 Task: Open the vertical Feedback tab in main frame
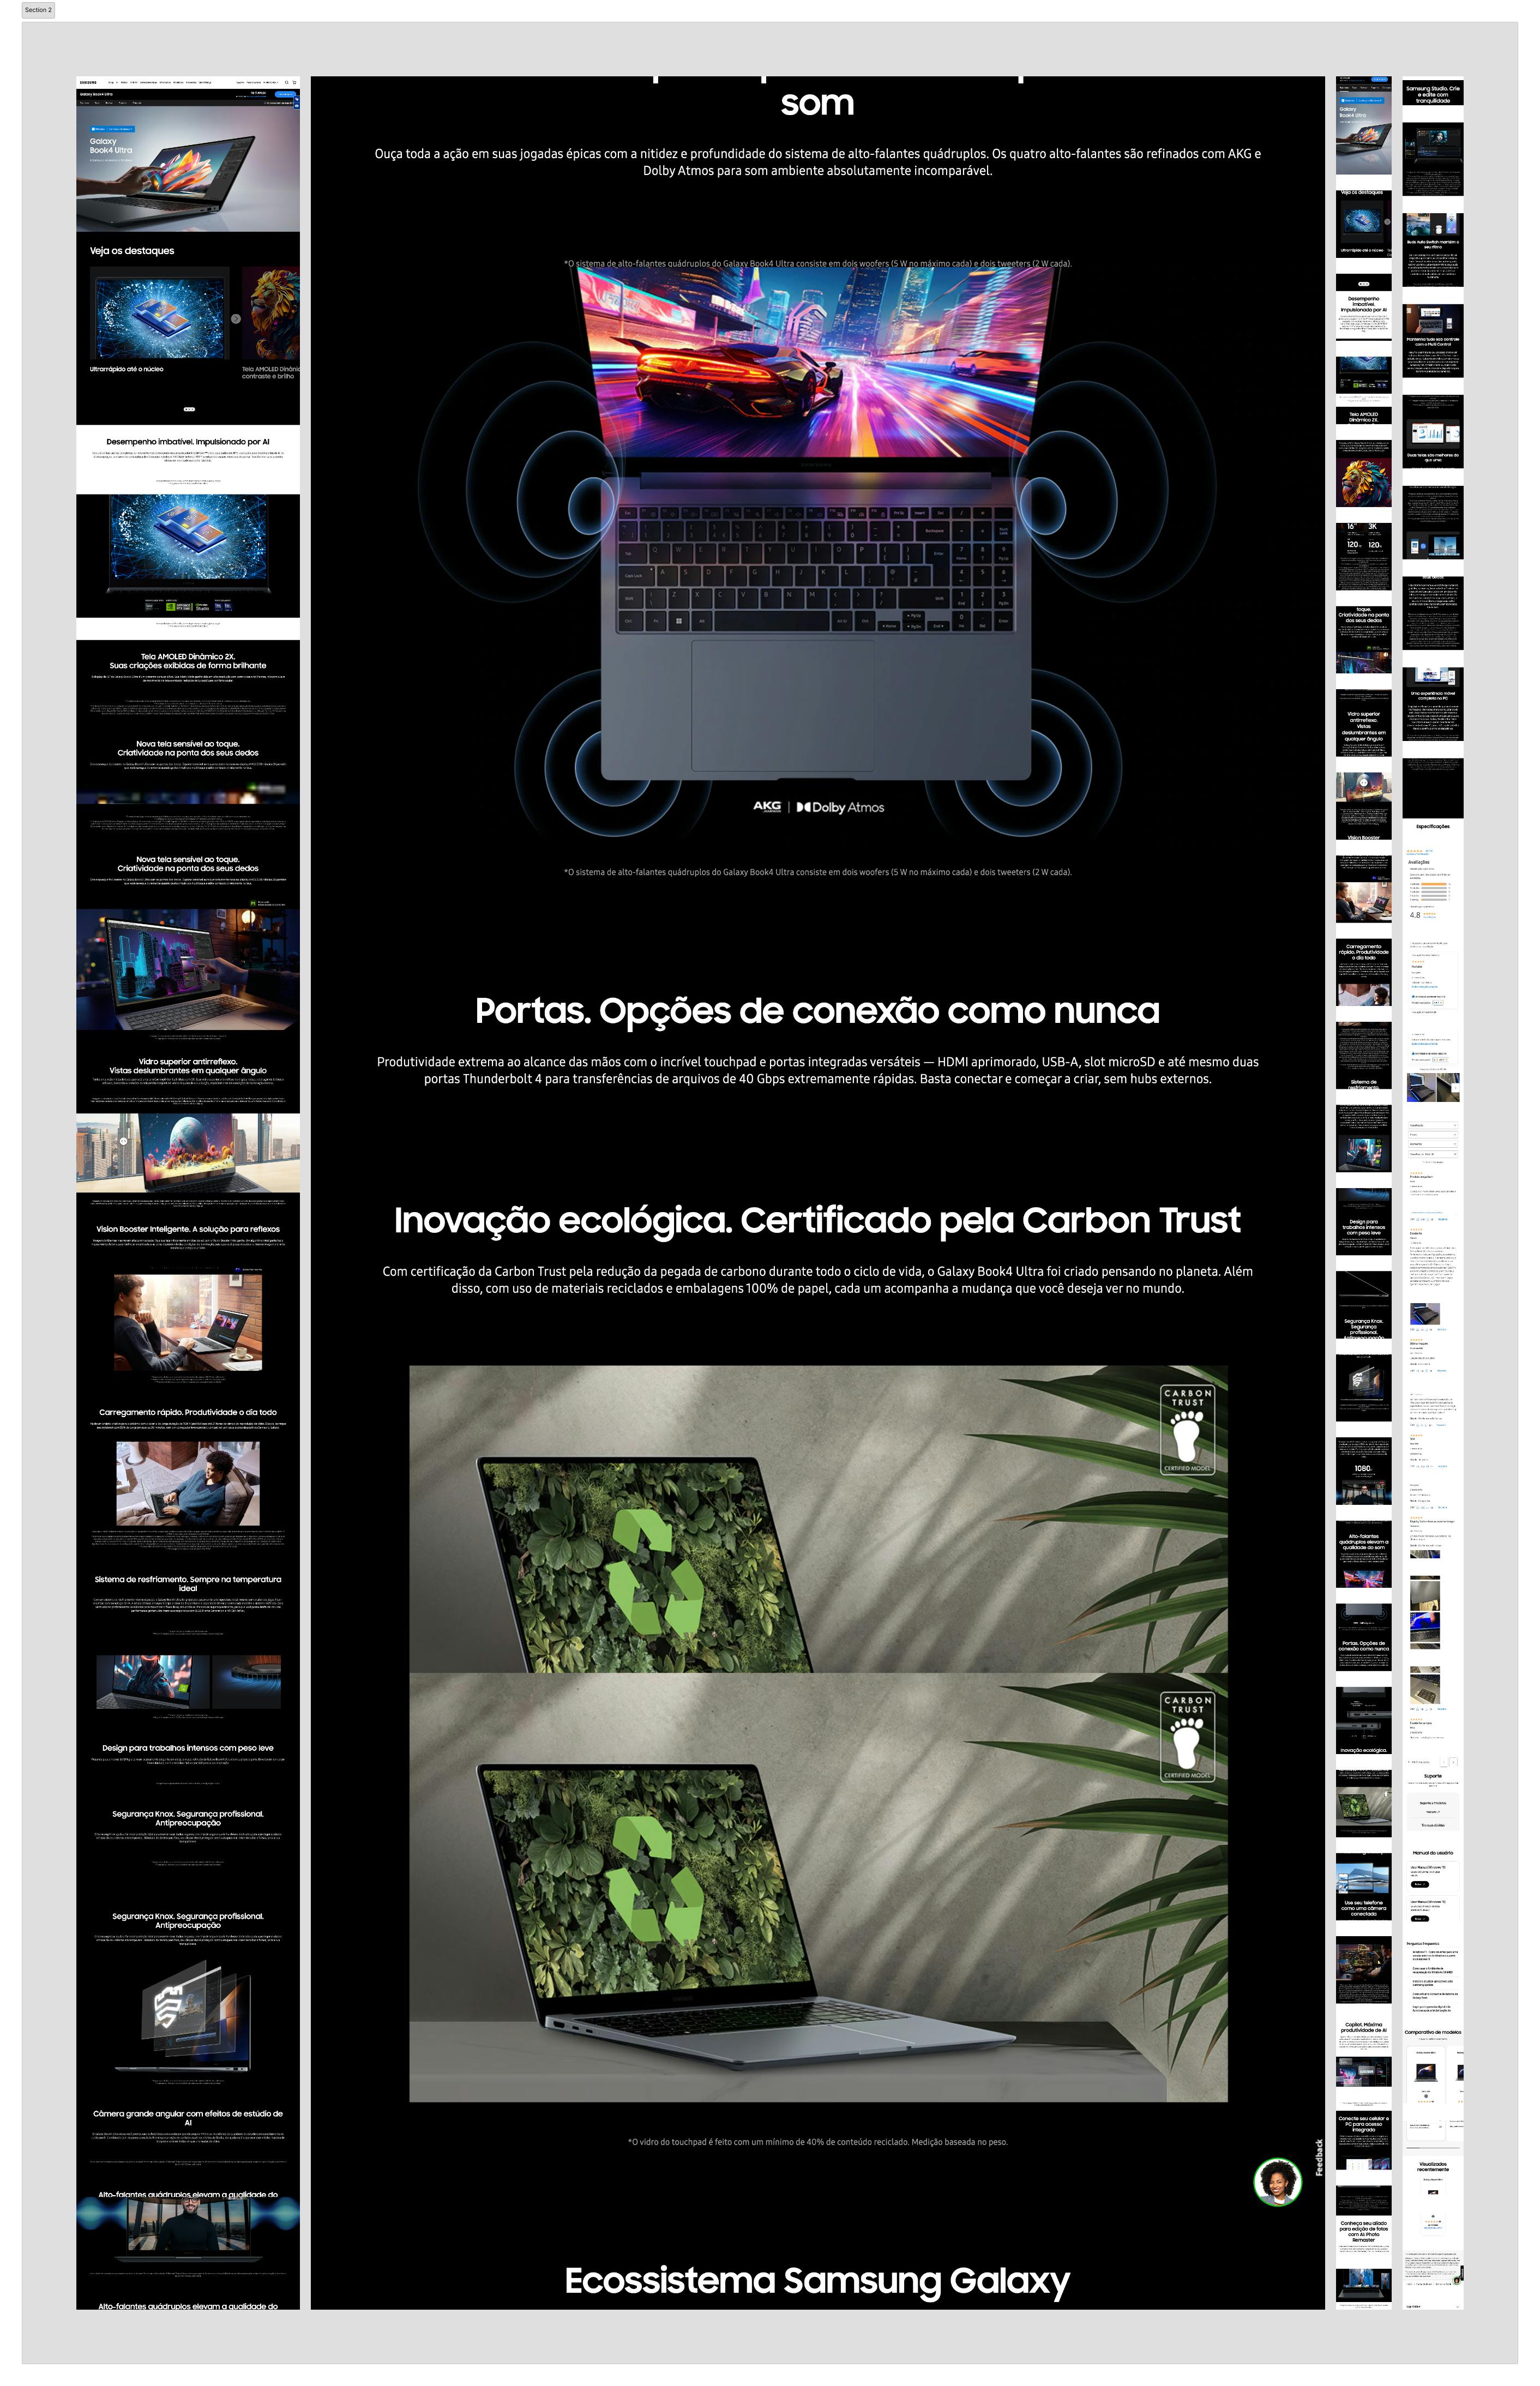point(1318,2157)
